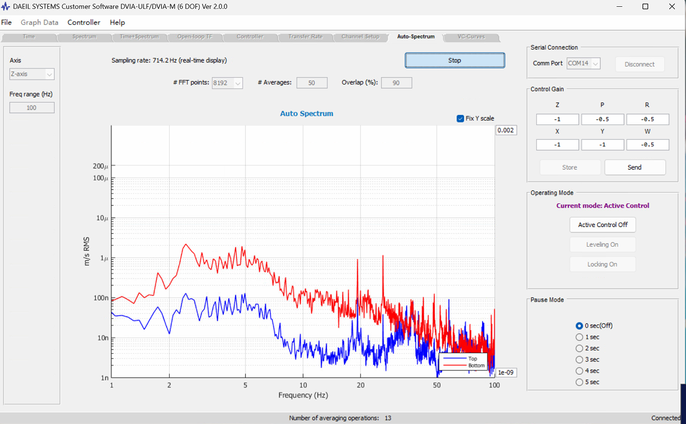This screenshot has height=424, width=686.
Task: Open the Controller menu
Action: point(83,22)
